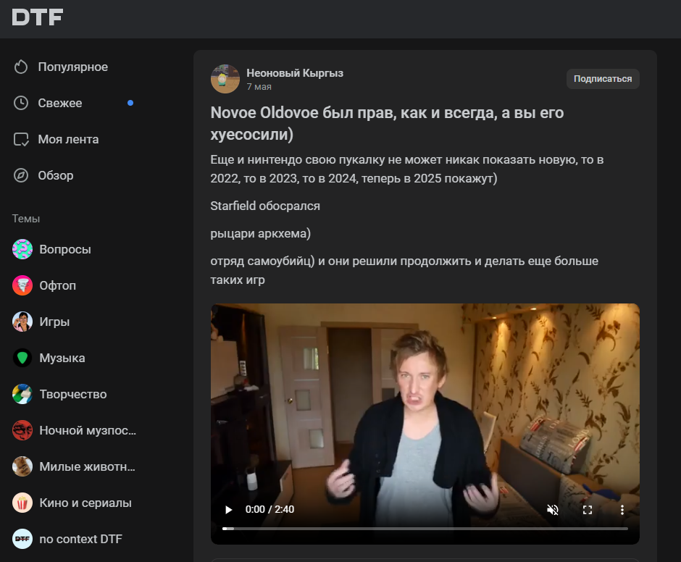The image size is (681, 562).
Task: Open author profile Неоновый Кыргыз
Action: (x=295, y=73)
